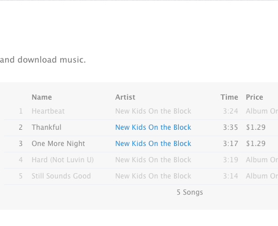Viewport: 278px width, 226px height.
Task: Sort tracks by the Artist column header
Action: pos(125,97)
